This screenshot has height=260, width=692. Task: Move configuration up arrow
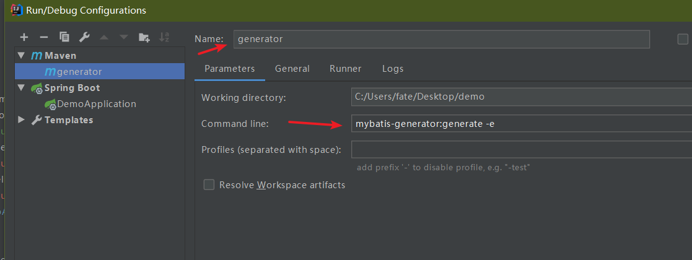[x=104, y=38]
